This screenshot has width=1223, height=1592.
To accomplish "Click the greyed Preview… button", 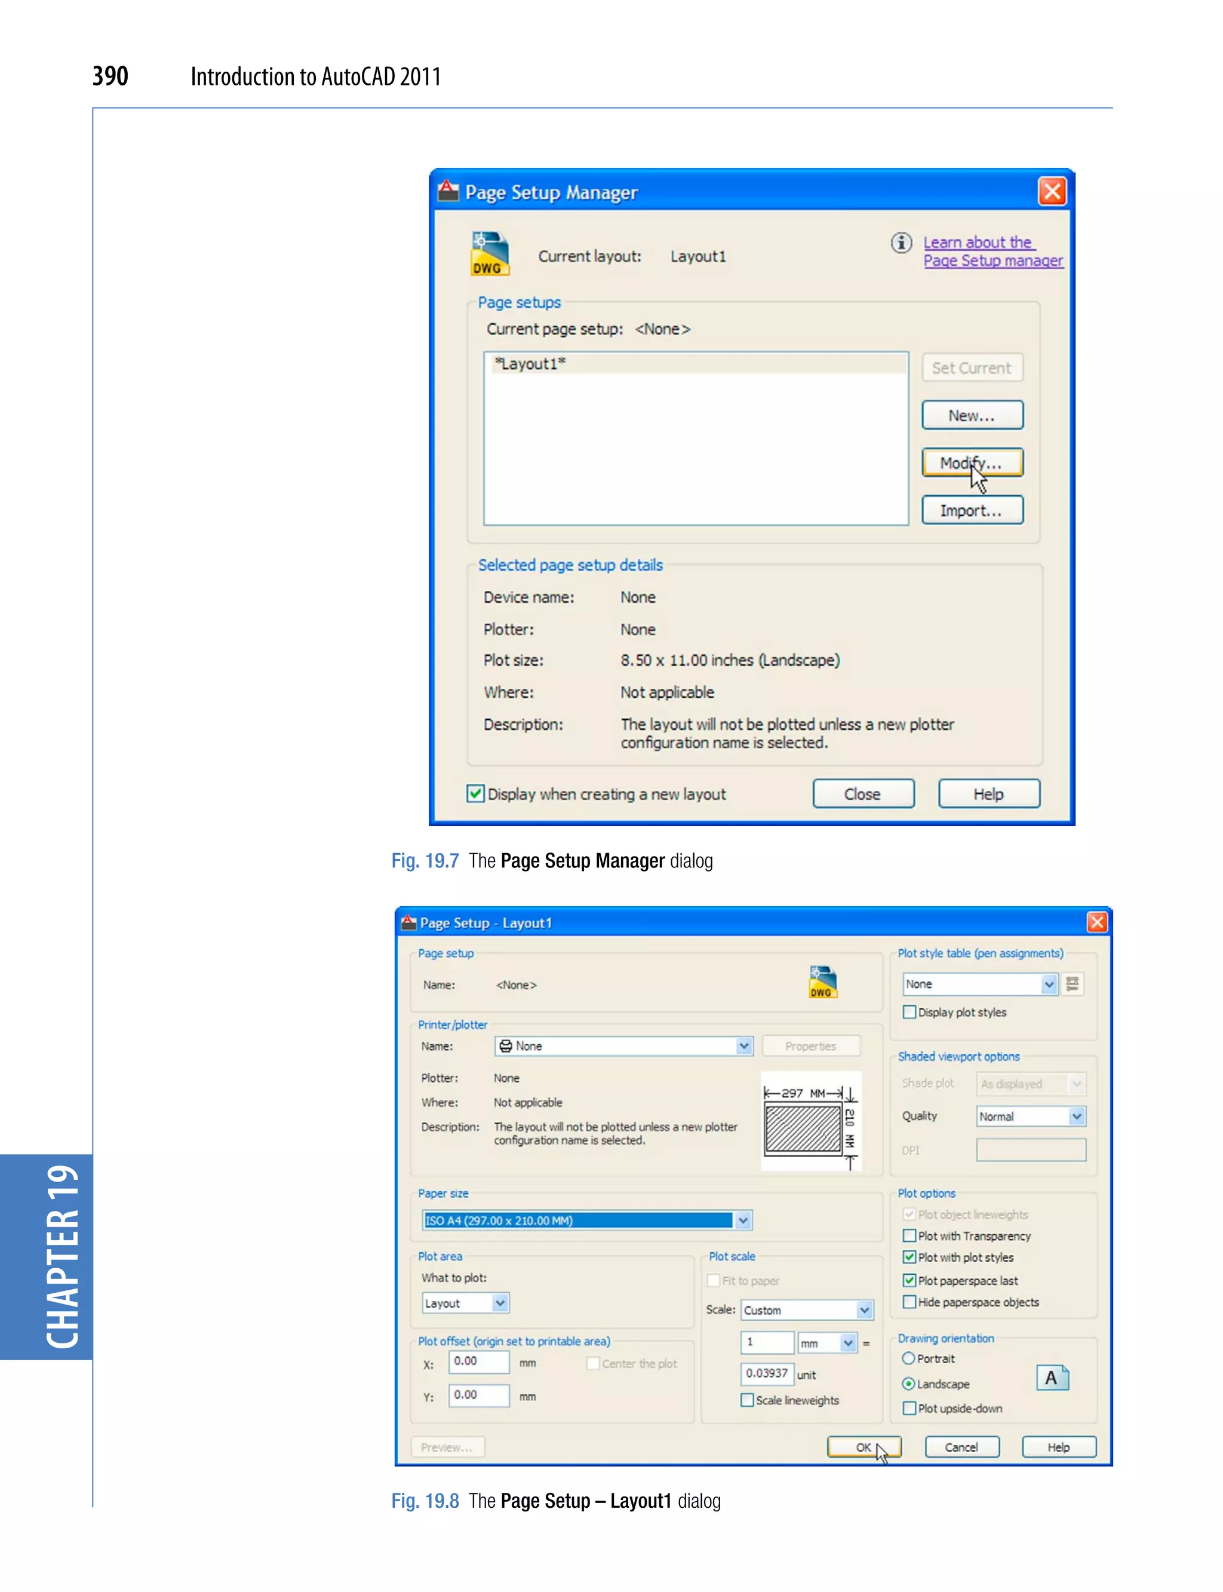I will coord(447,1446).
